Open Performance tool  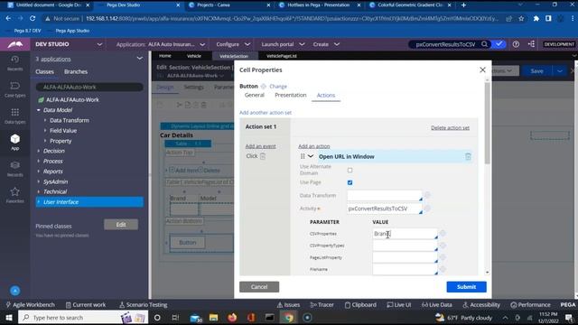(x=530, y=305)
